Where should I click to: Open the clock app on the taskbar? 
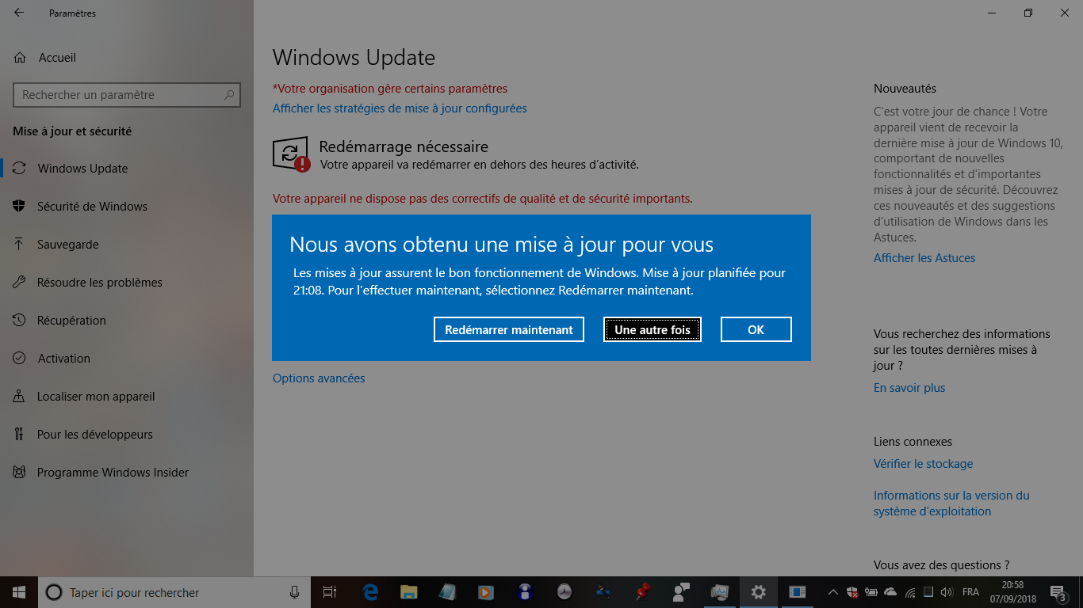point(564,592)
